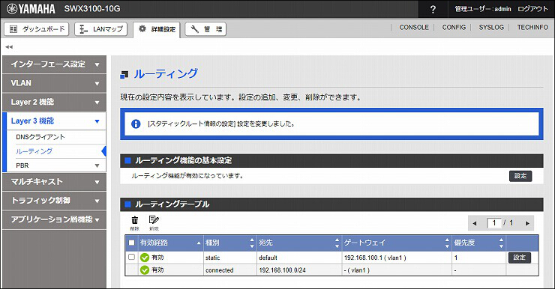555x289 pixels.
Task: Click the 'connected' type cell
Action: pyautogui.click(x=230, y=270)
